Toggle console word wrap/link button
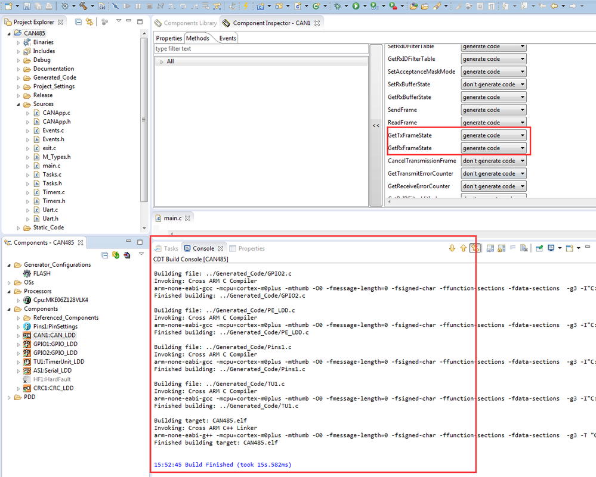 tap(475, 248)
